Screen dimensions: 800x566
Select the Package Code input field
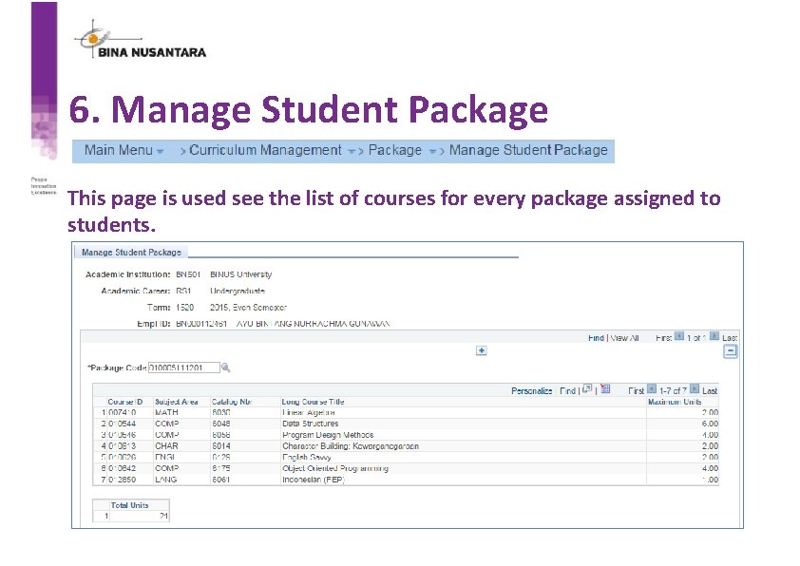183,366
